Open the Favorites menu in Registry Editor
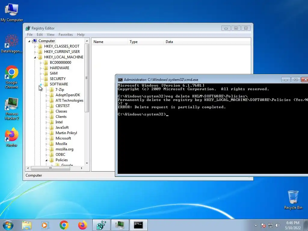 pyautogui.click(x=66, y=35)
